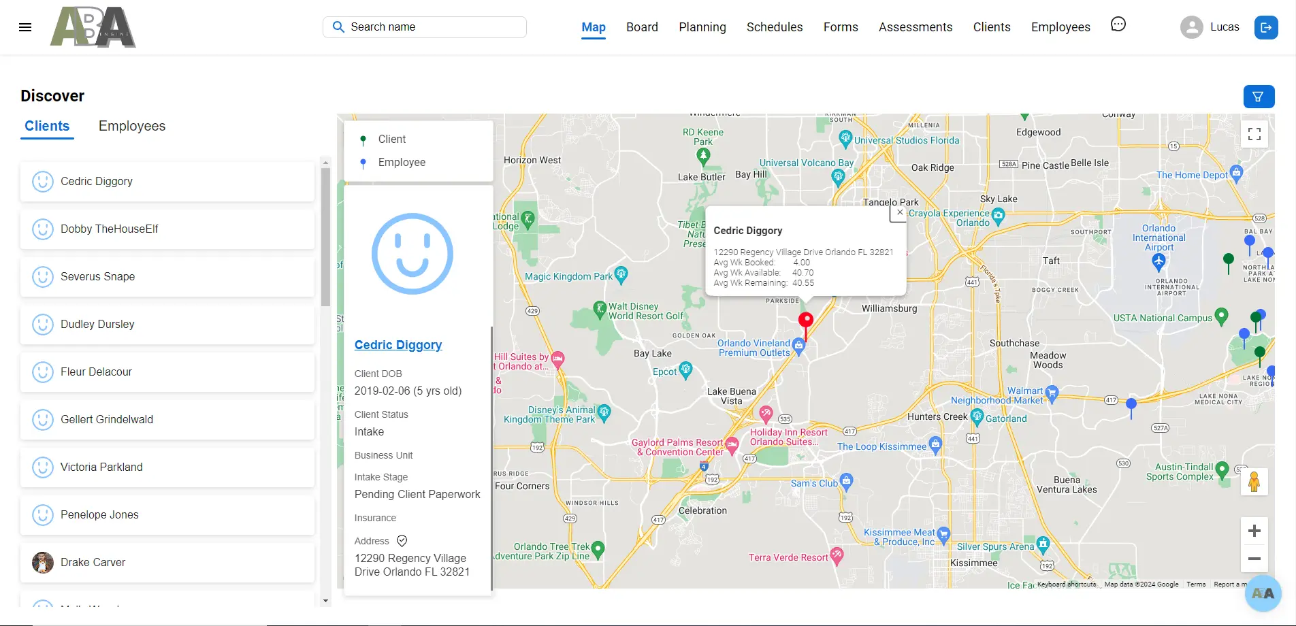
Task: Click Drake Carver's profile photo
Action: click(x=43, y=563)
